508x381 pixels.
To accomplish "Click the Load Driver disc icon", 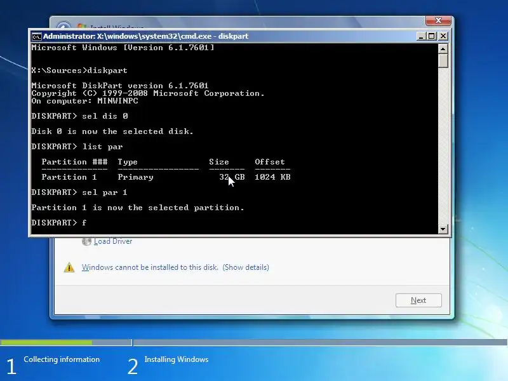I will click(86, 241).
